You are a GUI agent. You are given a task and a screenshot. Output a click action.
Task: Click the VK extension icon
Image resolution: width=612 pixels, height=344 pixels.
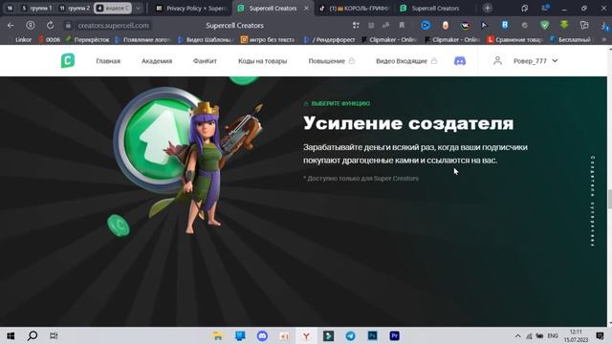(x=465, y=26)
